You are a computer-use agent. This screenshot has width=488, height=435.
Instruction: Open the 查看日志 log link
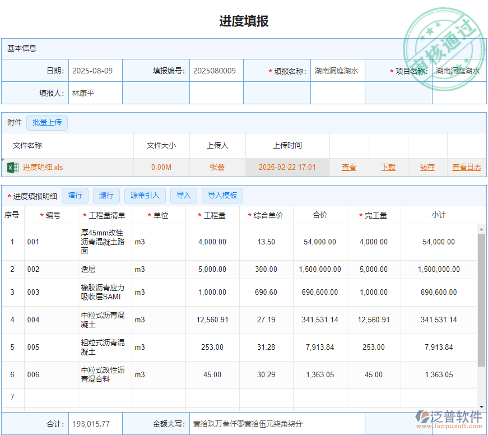[x=466, y=167]
